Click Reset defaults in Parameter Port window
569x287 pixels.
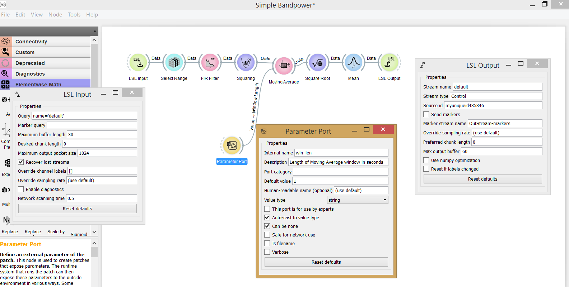pos(326,262)
